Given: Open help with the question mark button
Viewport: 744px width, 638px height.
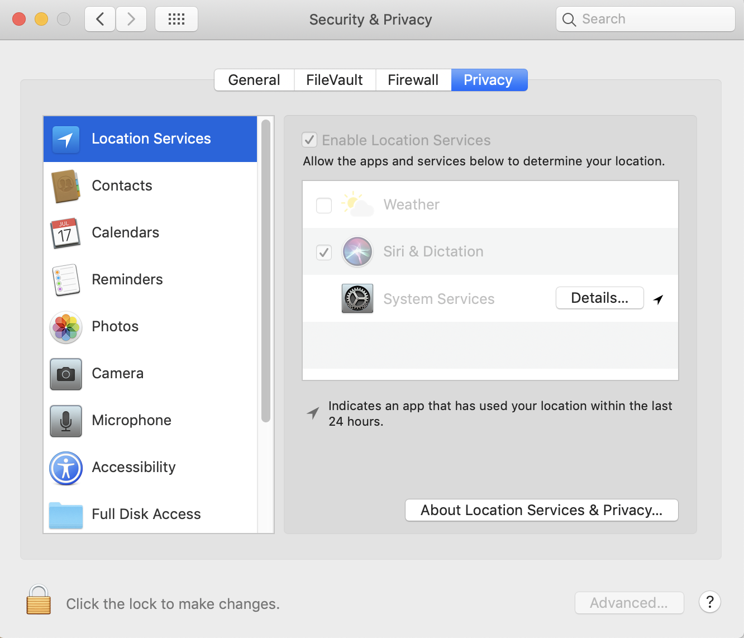Looking at the screenshot, I should (x=710, y=602).
